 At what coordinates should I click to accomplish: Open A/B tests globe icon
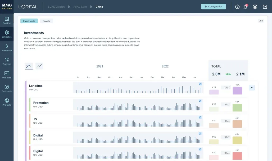(7, 102)
